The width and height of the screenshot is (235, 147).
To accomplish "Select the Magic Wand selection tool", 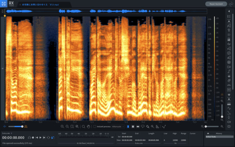I will click(152, 127).
